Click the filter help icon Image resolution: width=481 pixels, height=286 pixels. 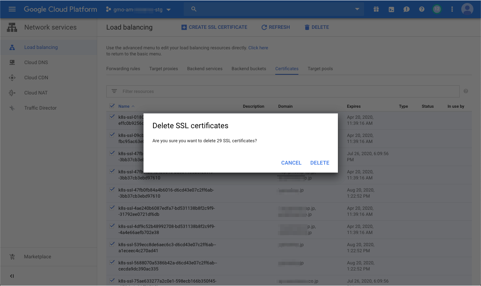click(x=466, y=91)
